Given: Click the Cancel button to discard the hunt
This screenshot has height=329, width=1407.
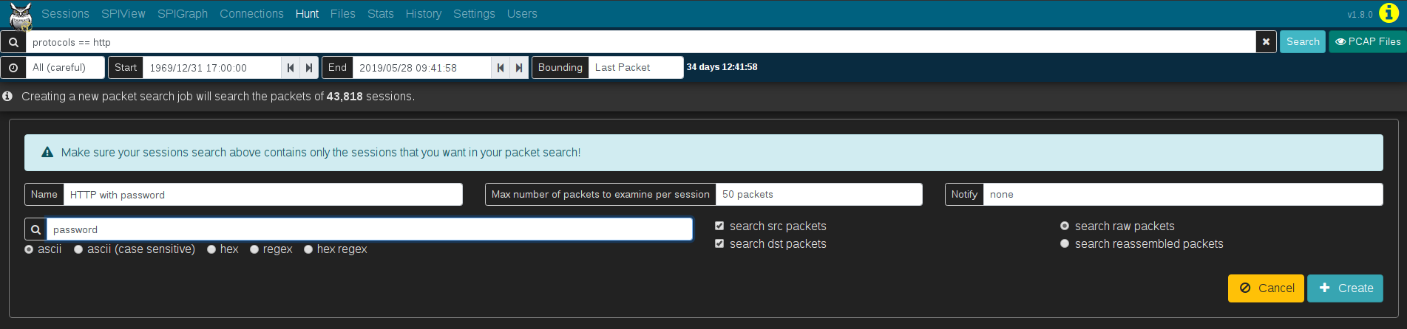Looking at the screenshot, I should pyautogui.click(x=1266, y=288).
